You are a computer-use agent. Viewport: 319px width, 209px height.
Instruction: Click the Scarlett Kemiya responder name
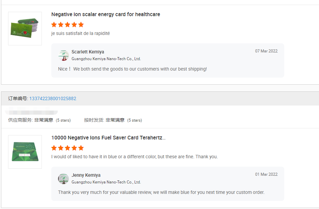(88, 52)
